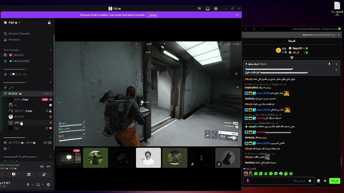Select the LIVE stream thumbnail tile
Image resolution: width=344 pixels, height=193 pixels.
69,158
